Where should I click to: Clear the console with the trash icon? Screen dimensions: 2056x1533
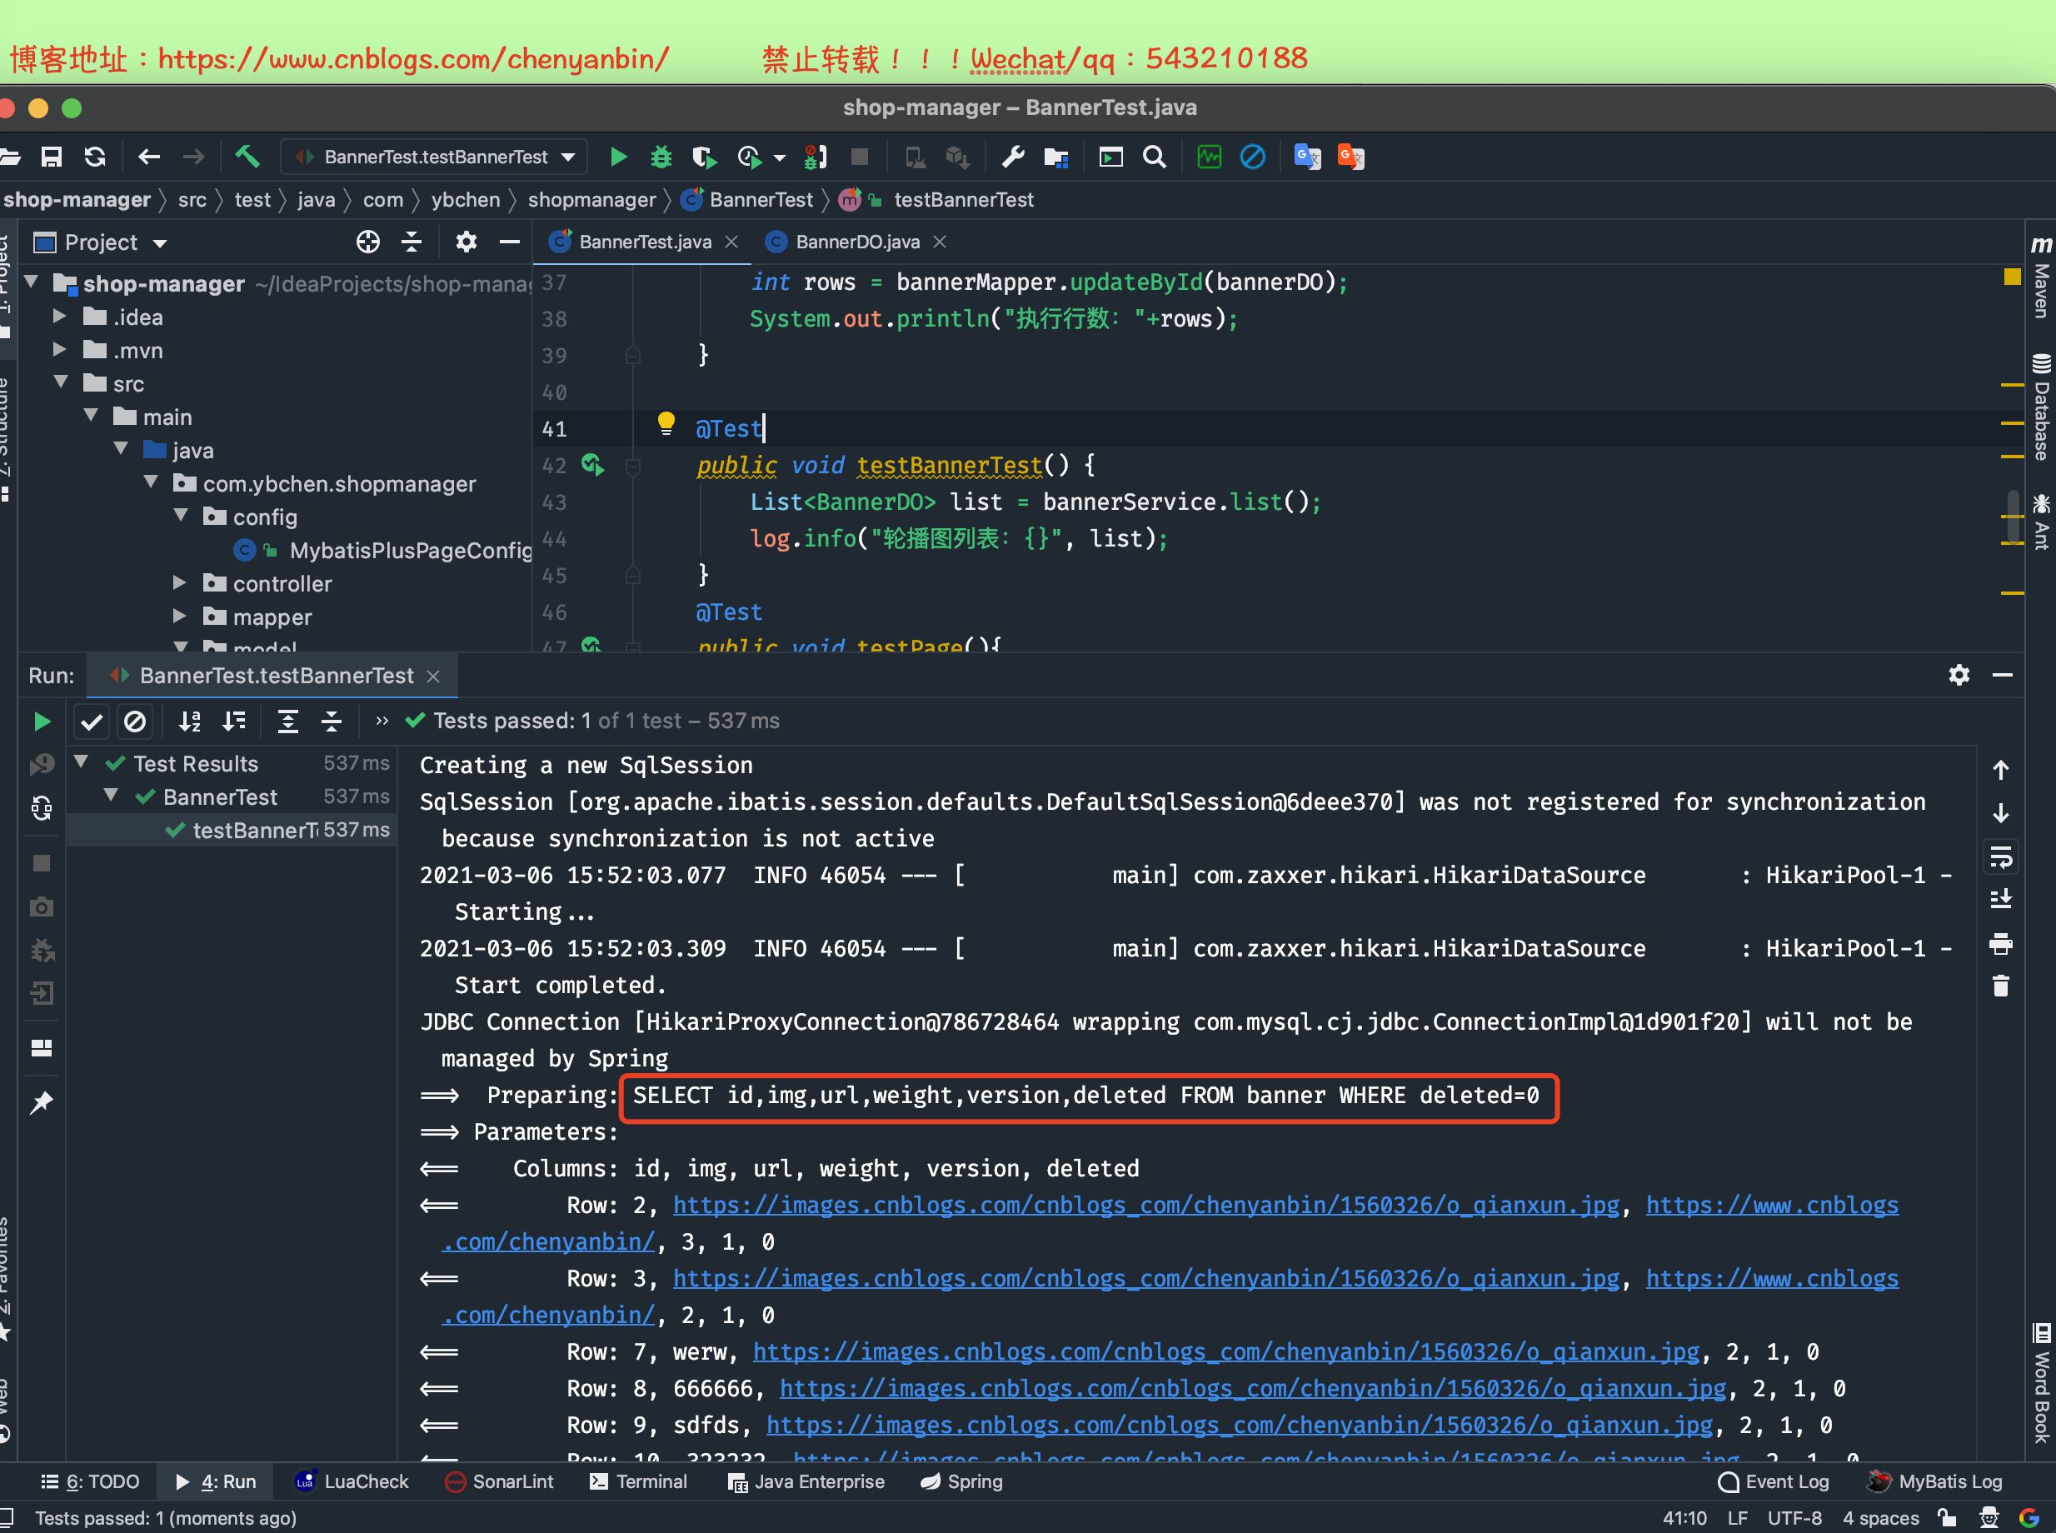[2002, 986]
